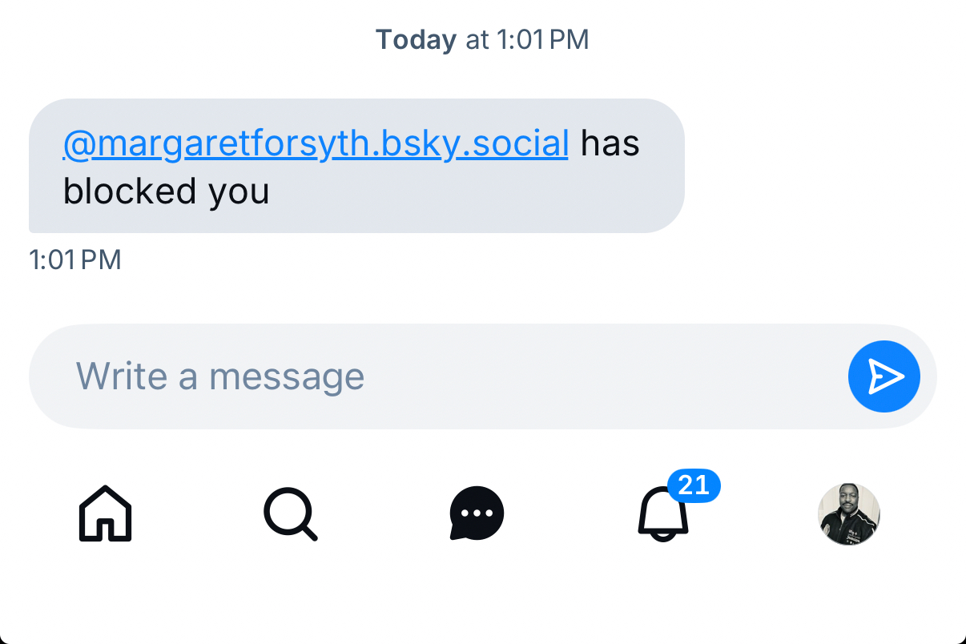966x644 pixels.
Task: Open the Notifications bell icon
Action: 662,515
